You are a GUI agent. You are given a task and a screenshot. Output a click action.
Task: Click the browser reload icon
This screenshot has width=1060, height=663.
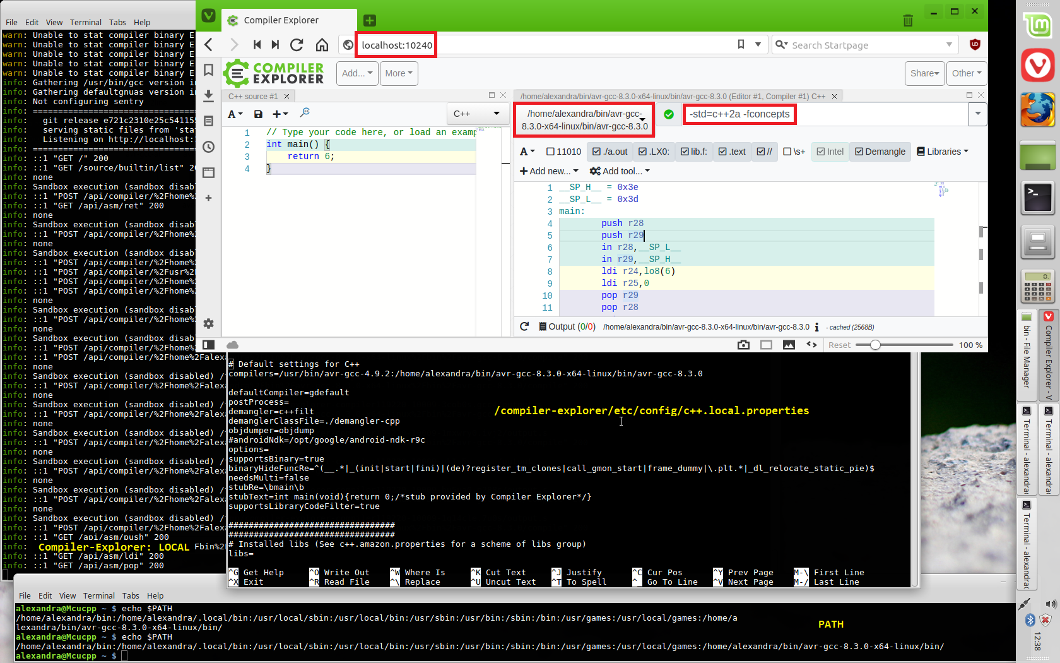pos(297,45)
